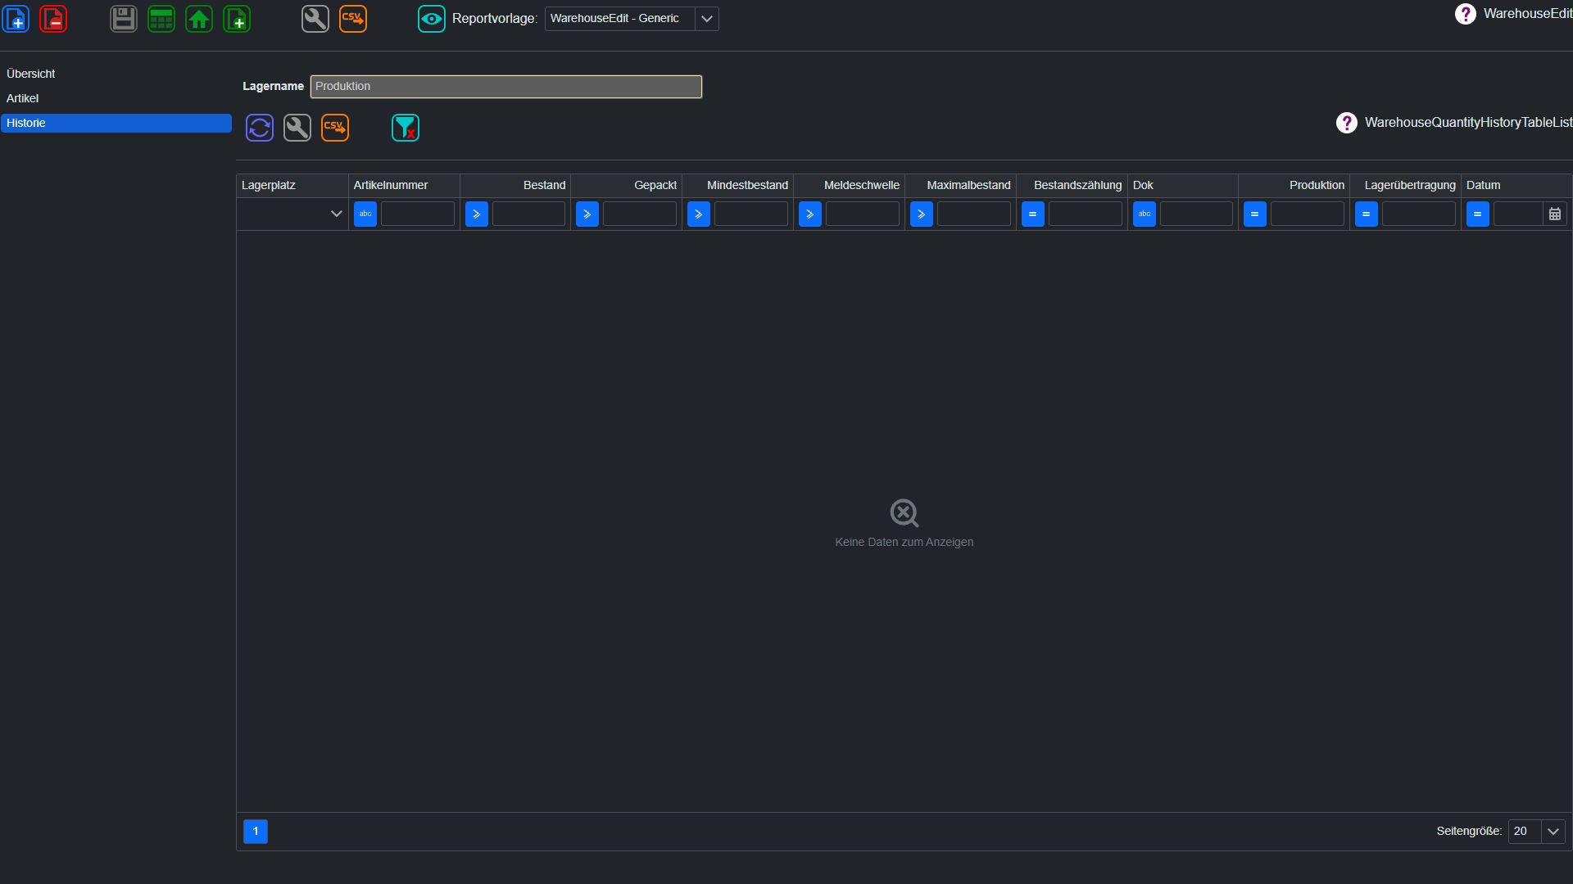
Task: Switch to Übersicht section
Action: pos(116,74)
